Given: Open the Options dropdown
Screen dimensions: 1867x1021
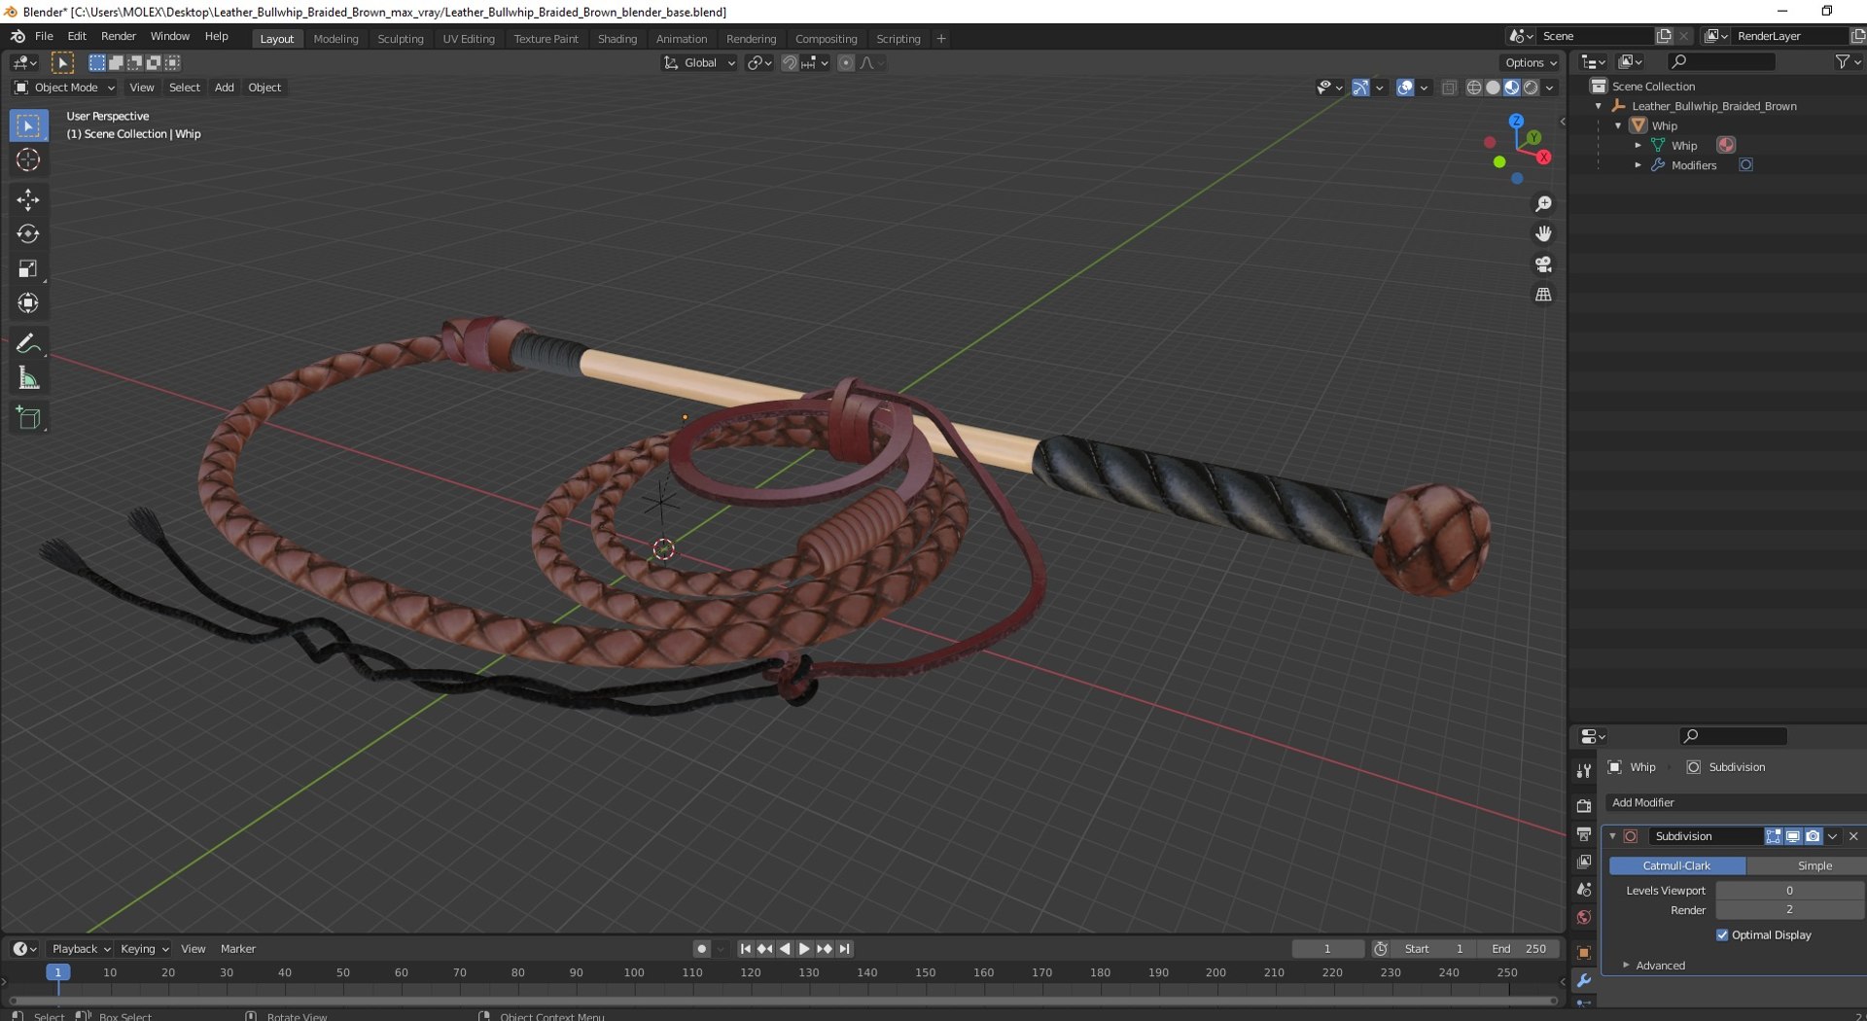Looking at the screenshot, I should [x=1531, y=63].
